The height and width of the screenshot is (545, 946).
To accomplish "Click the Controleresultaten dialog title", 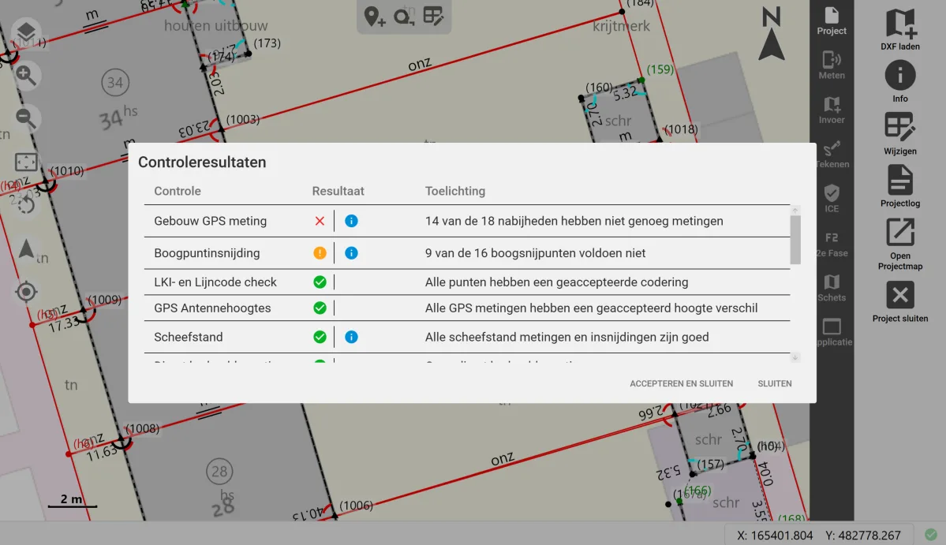I will (x=202, y=162).
